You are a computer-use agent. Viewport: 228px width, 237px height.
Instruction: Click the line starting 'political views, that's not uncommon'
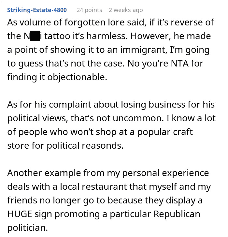(x=111, y=118)
